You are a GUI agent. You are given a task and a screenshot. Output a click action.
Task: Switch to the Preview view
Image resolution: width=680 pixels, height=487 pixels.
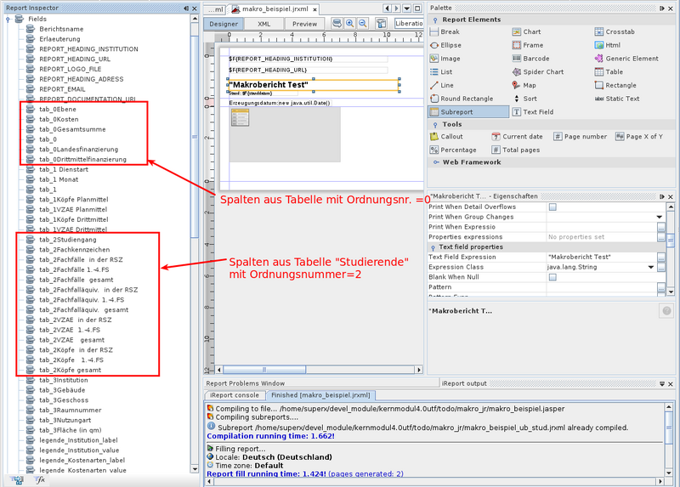click(304, 24)
